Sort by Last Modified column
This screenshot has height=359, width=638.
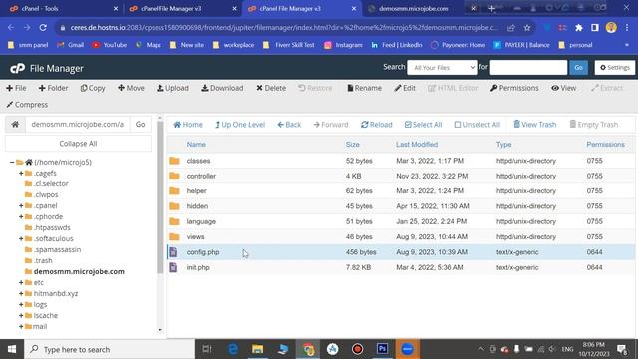(417, 144)
